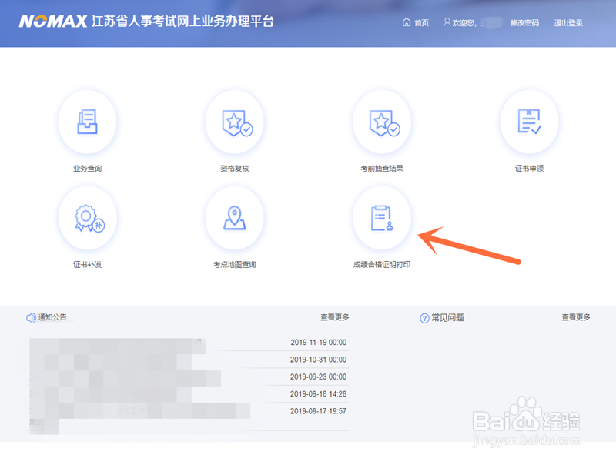Click 查看更多 under 通知公告
Screen dimensions: 616x462
[334, 317]
